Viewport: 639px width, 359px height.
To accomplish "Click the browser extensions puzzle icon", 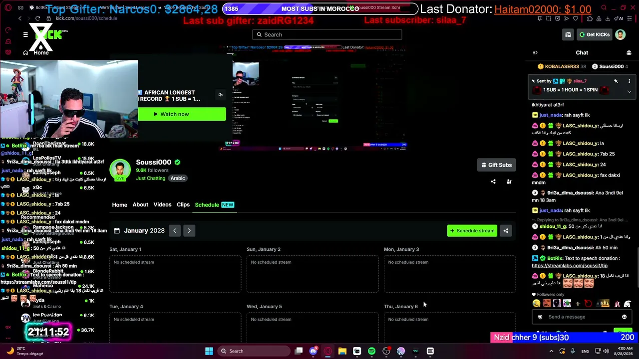I will [x=591, y=18].
